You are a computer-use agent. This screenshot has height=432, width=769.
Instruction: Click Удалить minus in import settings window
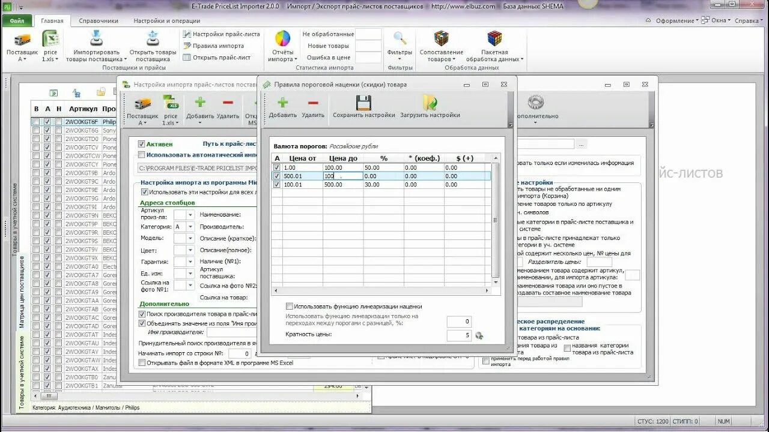[x=228, y=103]
